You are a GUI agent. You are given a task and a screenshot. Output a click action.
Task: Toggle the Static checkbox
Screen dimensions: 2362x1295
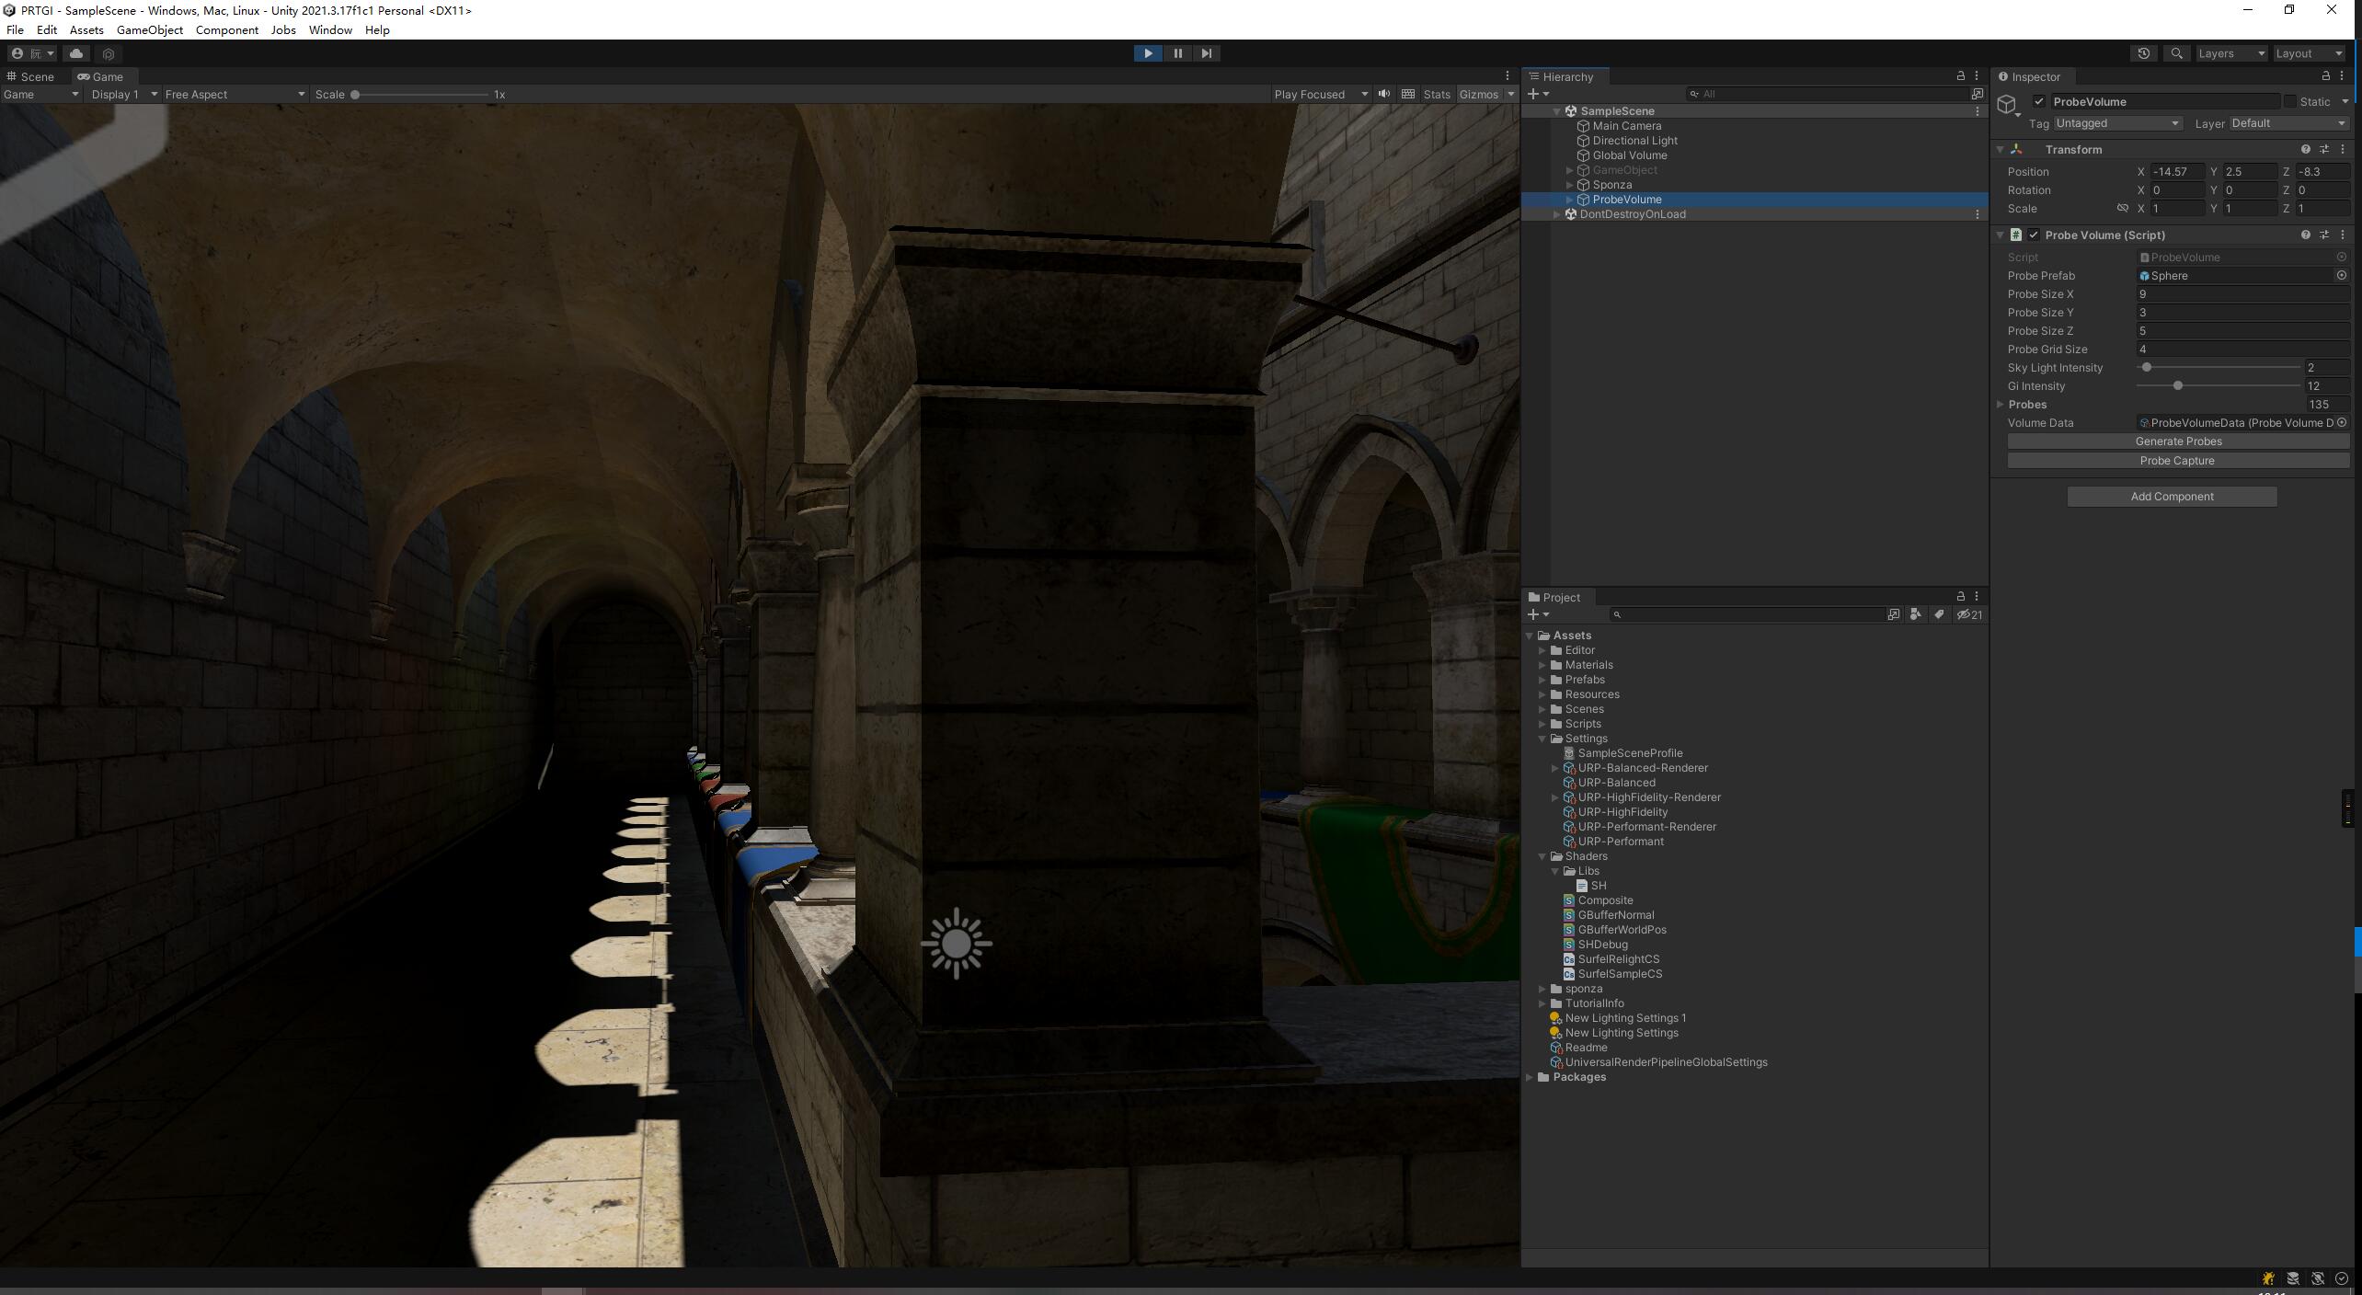pos(2290,101)
